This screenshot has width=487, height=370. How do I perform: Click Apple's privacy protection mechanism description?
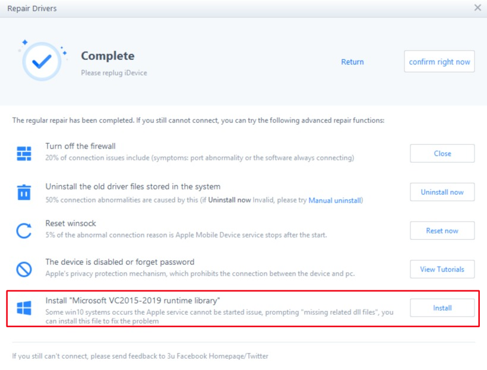200,274
